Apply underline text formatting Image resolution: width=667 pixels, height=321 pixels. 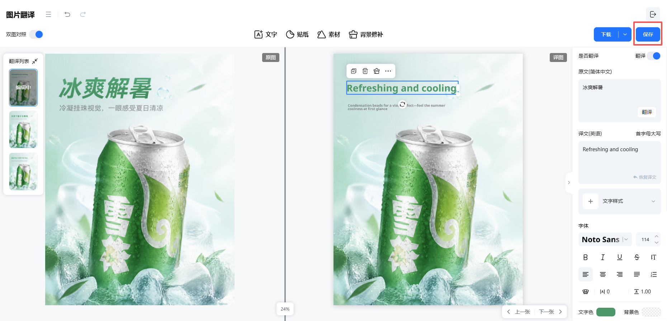[x=620, y=257]
